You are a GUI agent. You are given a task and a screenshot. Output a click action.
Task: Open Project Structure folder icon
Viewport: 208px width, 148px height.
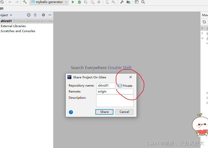coord(128,2)
